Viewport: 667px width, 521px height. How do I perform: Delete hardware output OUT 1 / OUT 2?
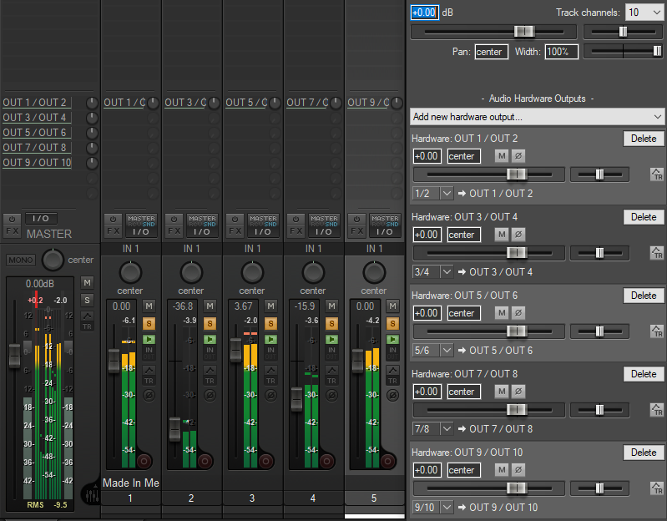click(644, 139)
